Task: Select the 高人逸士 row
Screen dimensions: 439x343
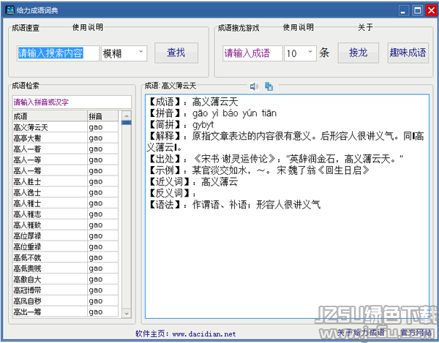Action: pyautogui.click(x=66, y=192)
